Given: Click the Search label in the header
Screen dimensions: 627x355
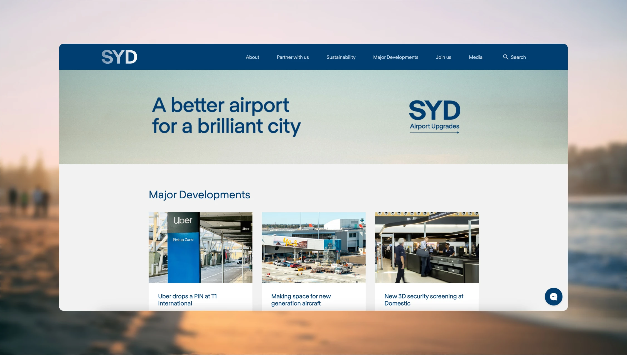Looking at the screenshot, I should coord(518,57).
